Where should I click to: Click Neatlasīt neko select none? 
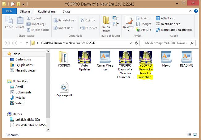(x=168, y=24)
